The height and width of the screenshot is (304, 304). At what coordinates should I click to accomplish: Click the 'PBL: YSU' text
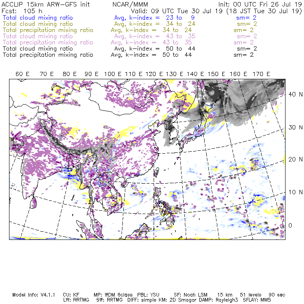pyautogui.click(x=149, y=295)
